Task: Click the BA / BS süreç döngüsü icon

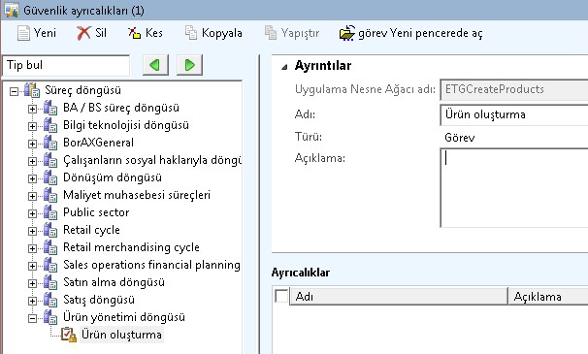Action: click(49, 108)
